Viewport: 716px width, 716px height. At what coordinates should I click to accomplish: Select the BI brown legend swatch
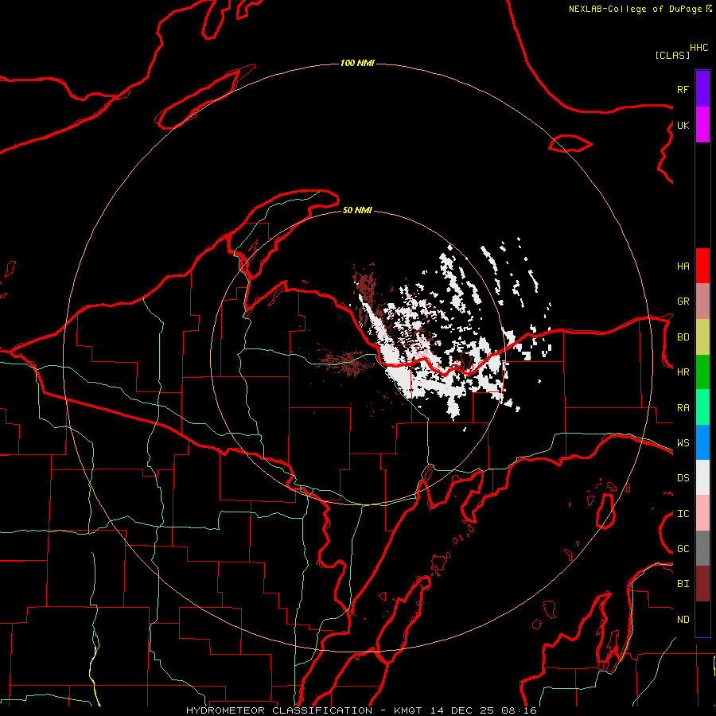pyautogui.click(x=702, y=584)
